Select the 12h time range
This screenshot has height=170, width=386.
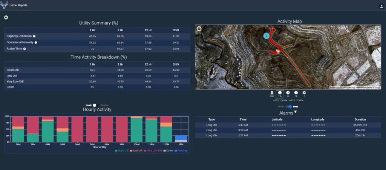click(280, 93)
